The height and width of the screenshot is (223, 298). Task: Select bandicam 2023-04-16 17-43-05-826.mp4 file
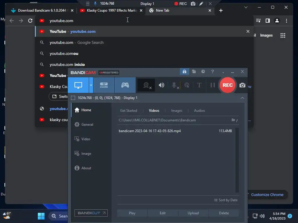coord(175,131)
